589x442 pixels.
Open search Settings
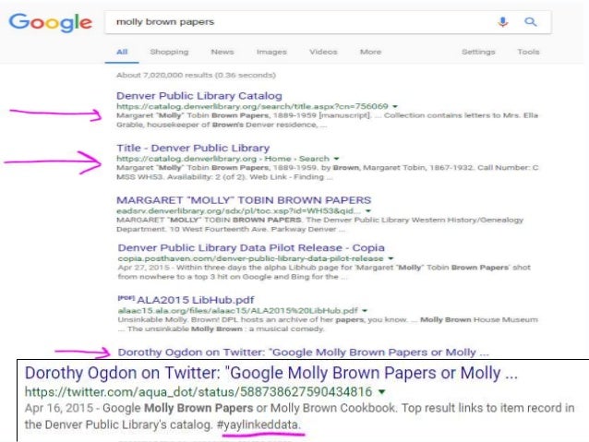click(x=478, y=52)
